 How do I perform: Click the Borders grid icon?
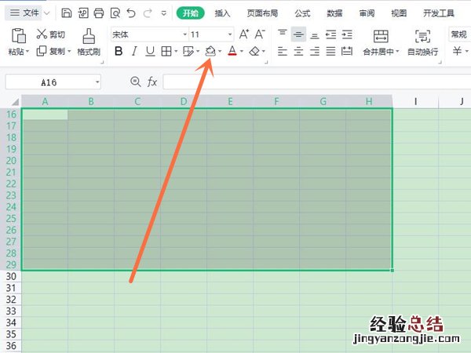coord(166,51)
